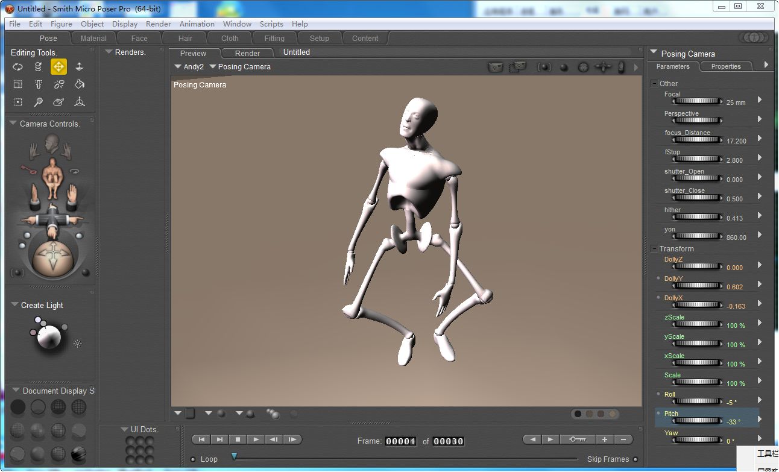
Task: Click the Render camera icon above viewport
Action: 495,68
